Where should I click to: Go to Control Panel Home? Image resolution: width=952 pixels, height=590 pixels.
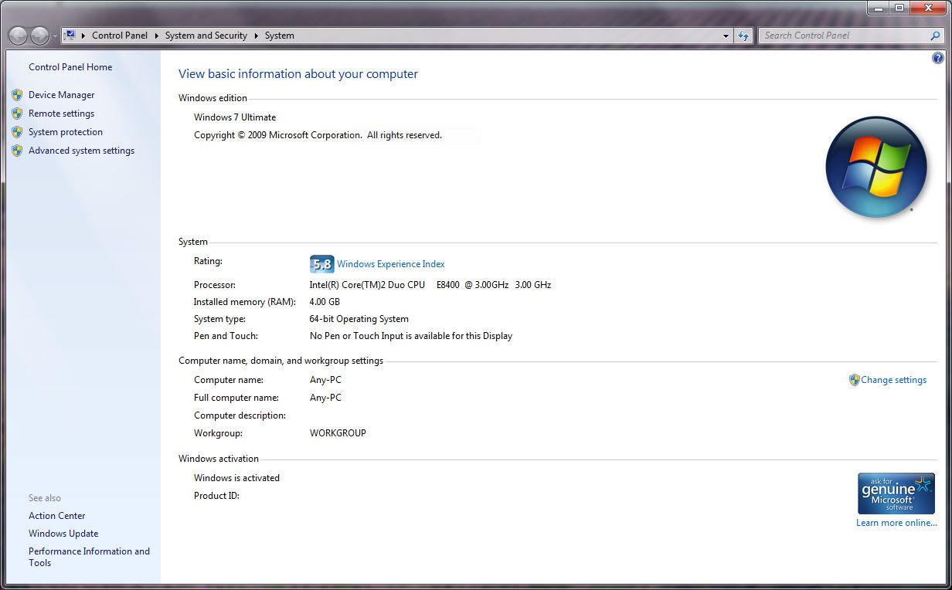coord(70,67)
